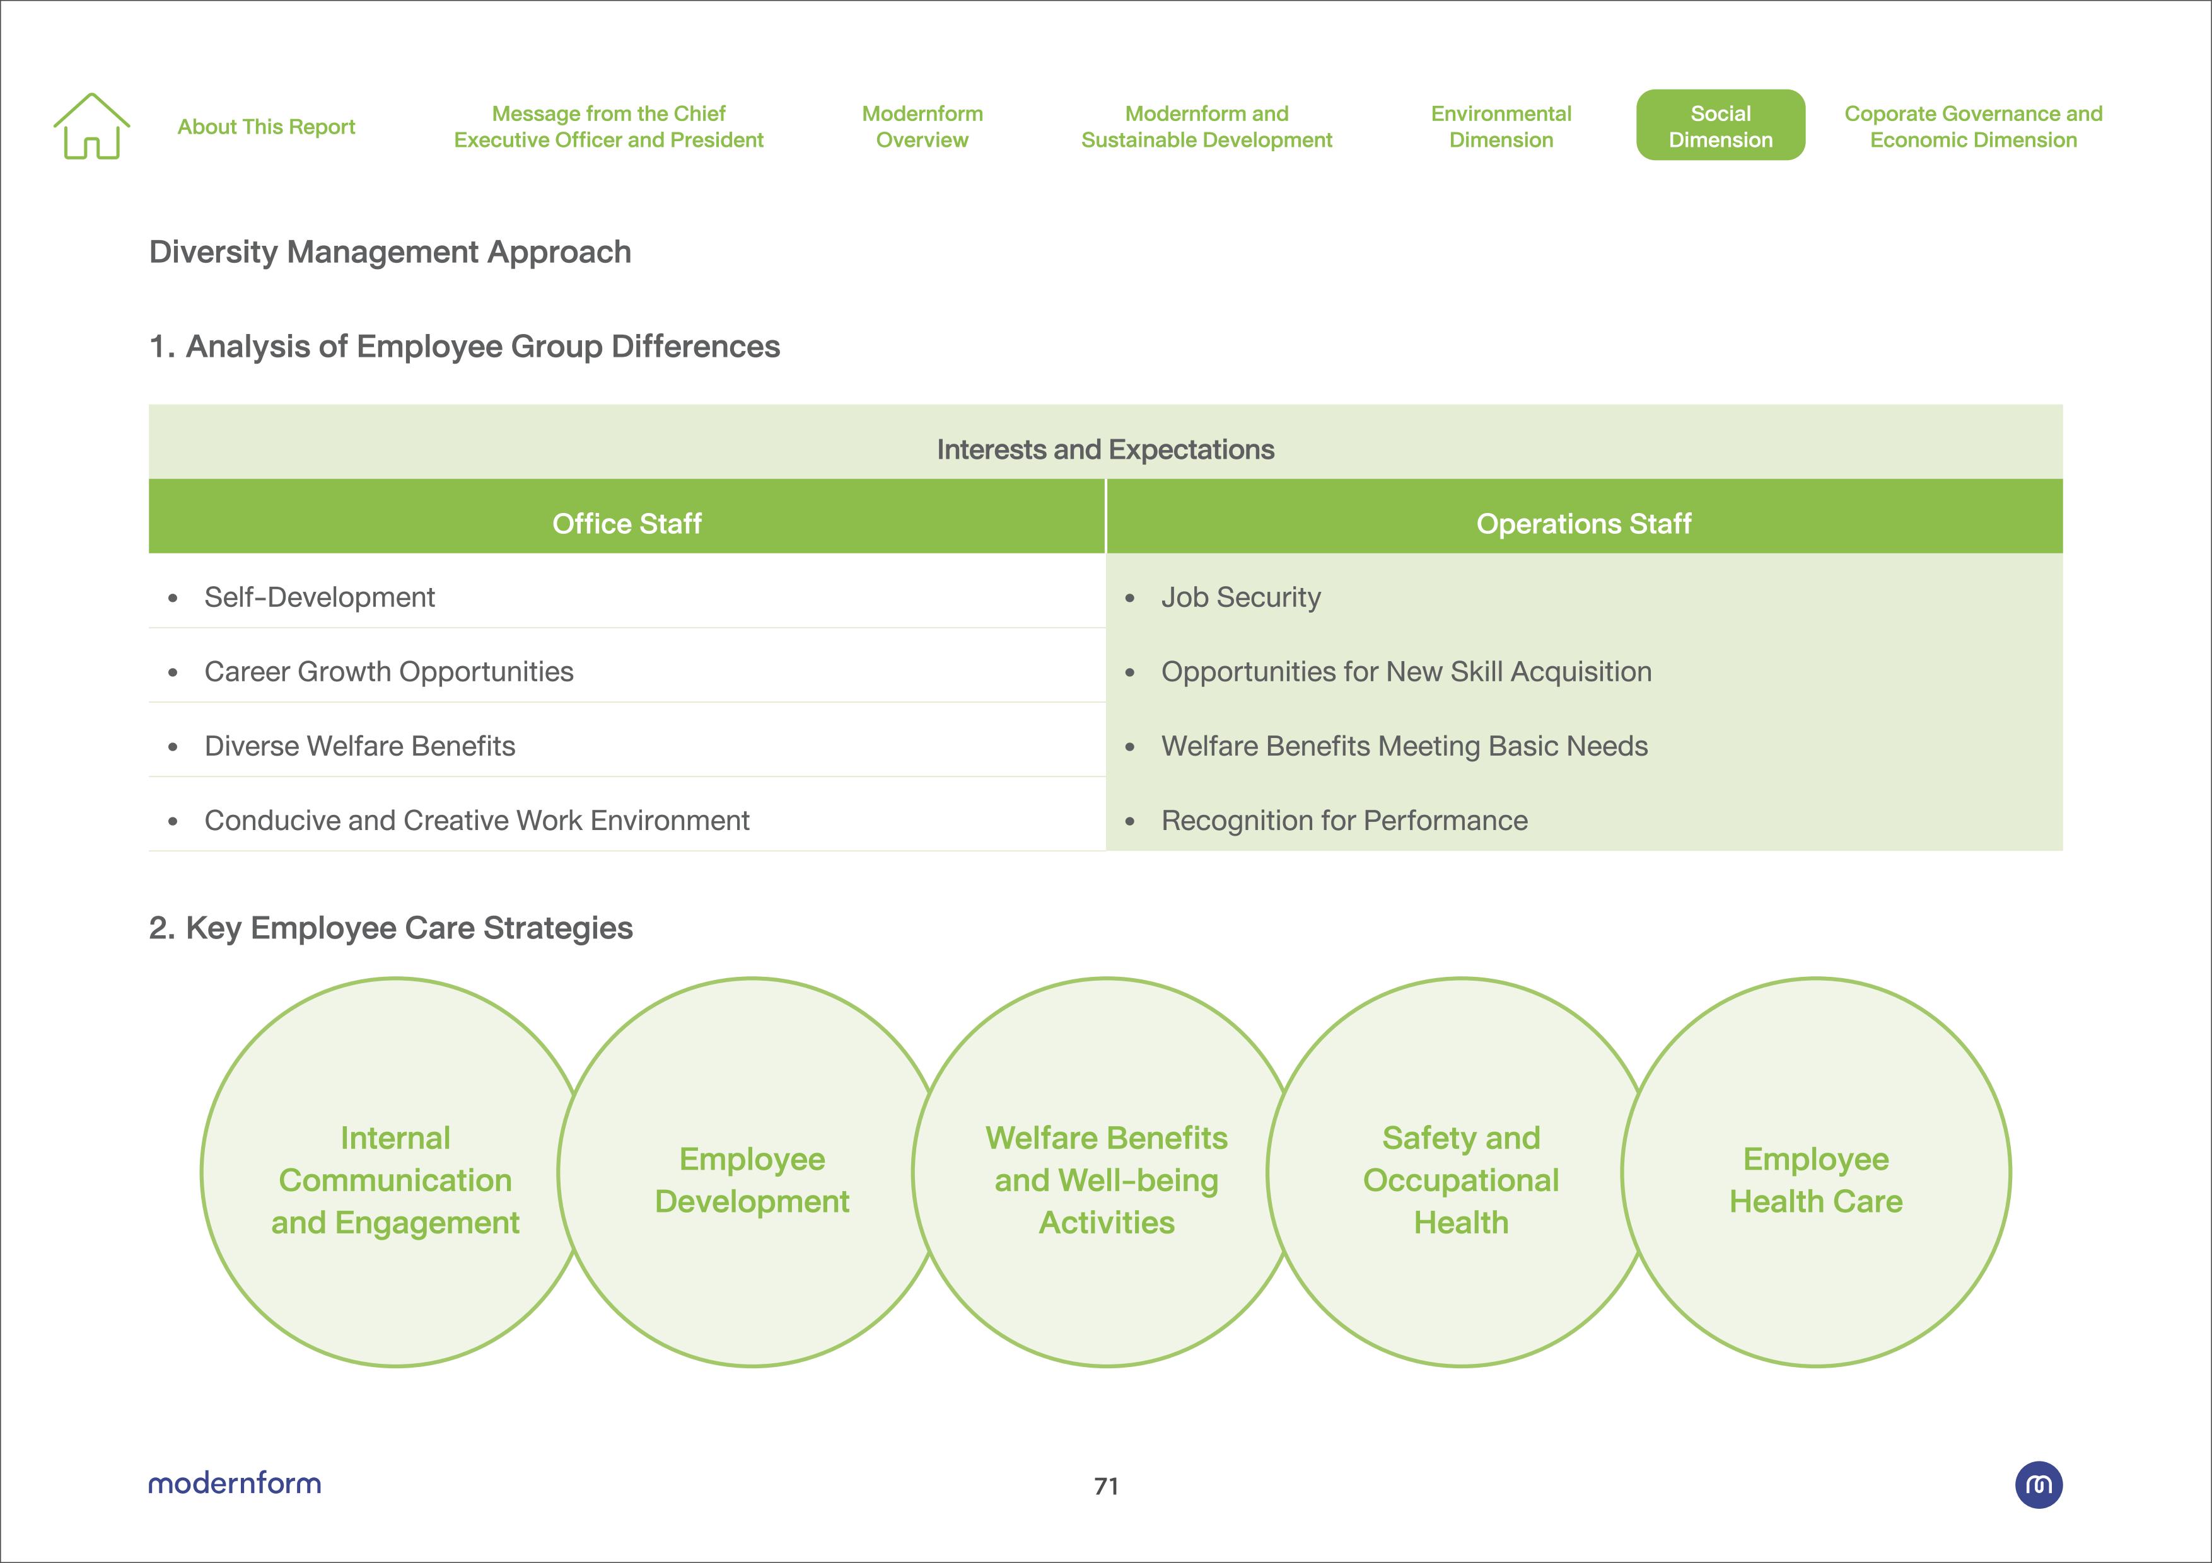This screenshot has width=2212, height=1563.
Task: Click the Job Security list item
Action: coord(1240,597)
